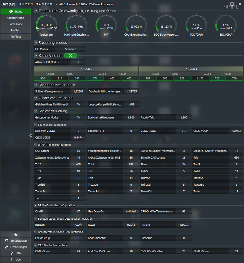Image resolution: width=244 pixels, height=263 pixels.
Task: Click the CPU-On-Die-Terminierung value 48
Action: click(184, 211)
